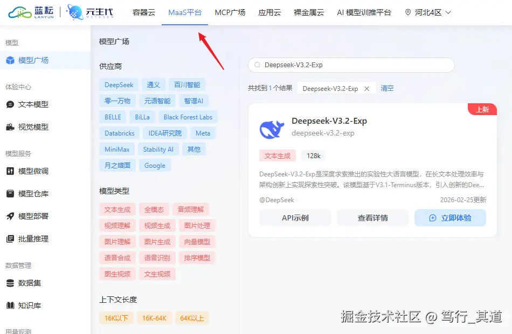Viewport: 512px width, 334px height.
Task: Filter by Meta provider
Action: click(x=203, y=133)
